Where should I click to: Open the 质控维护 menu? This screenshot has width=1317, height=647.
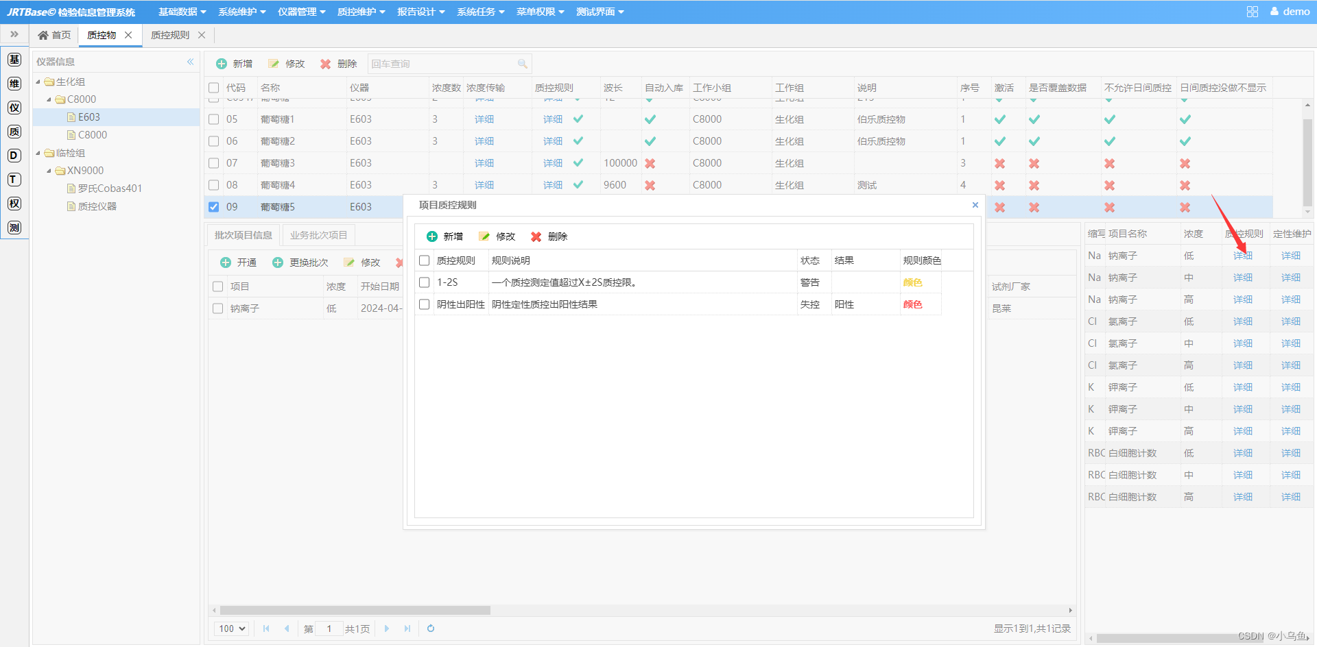[x=361, y=12]
